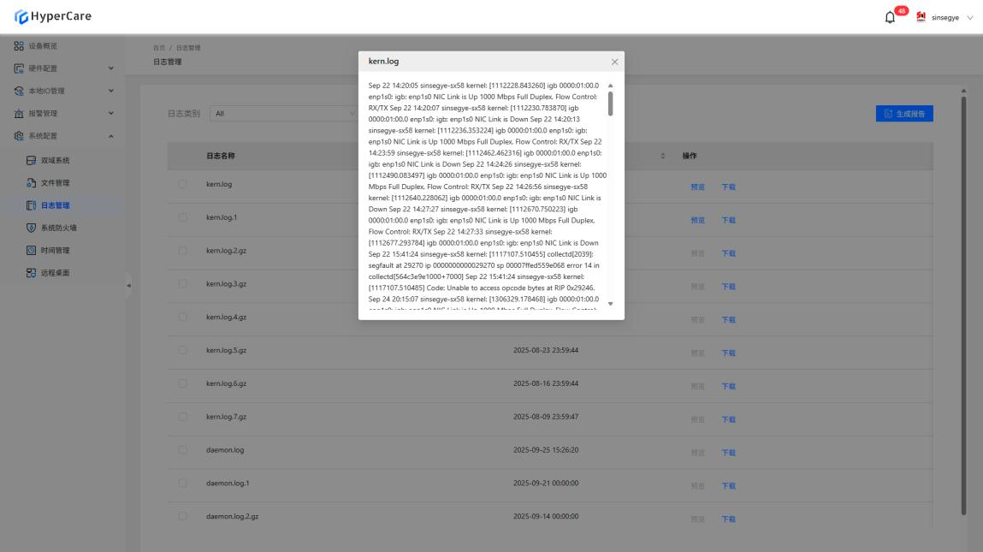
Task: Select the daemon.log.1 row checkbox
Action: (x=182, y=484)
